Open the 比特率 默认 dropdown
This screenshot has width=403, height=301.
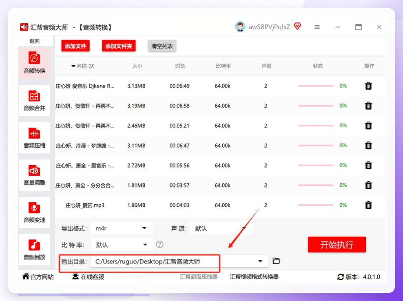click(122, 245)
